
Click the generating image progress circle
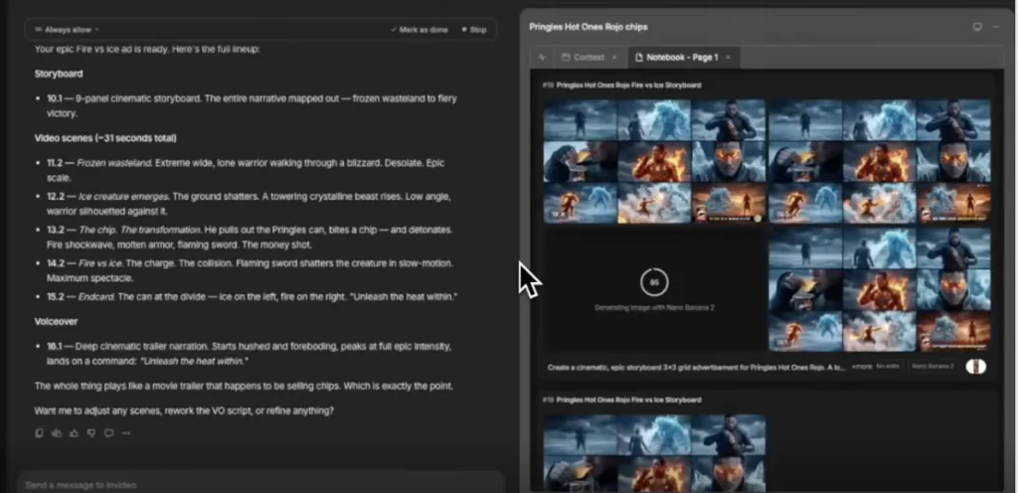point(654,282)
